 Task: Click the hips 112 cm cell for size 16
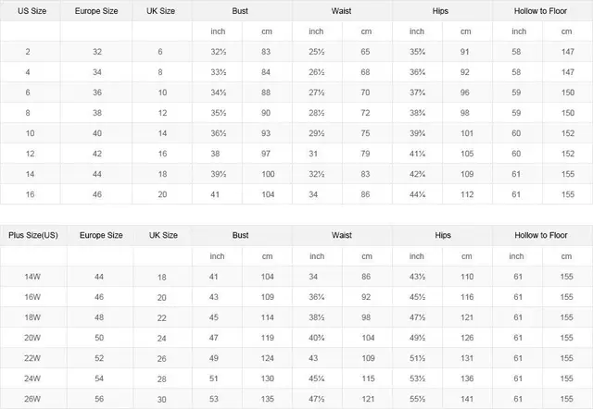[467, 194]
